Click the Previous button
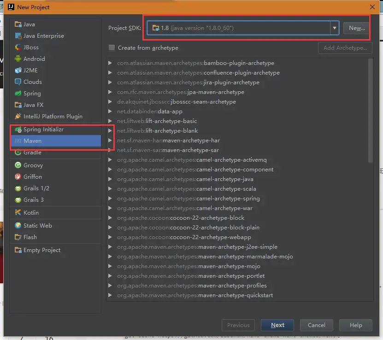 [x=238, y=325]
